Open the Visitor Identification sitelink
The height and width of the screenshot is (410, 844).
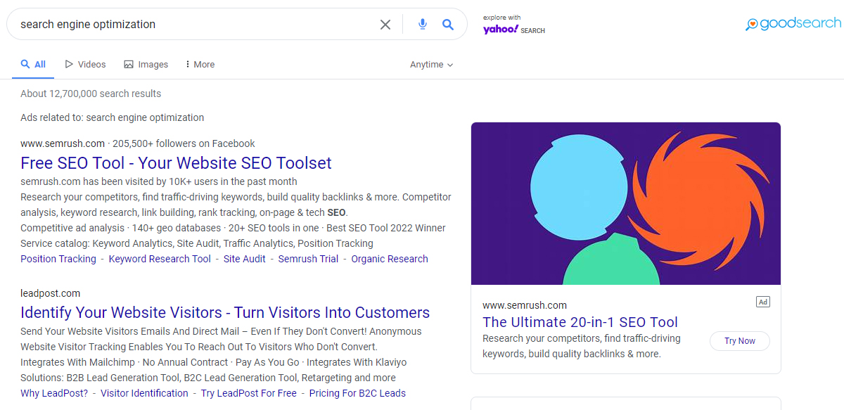click(144, 393)
